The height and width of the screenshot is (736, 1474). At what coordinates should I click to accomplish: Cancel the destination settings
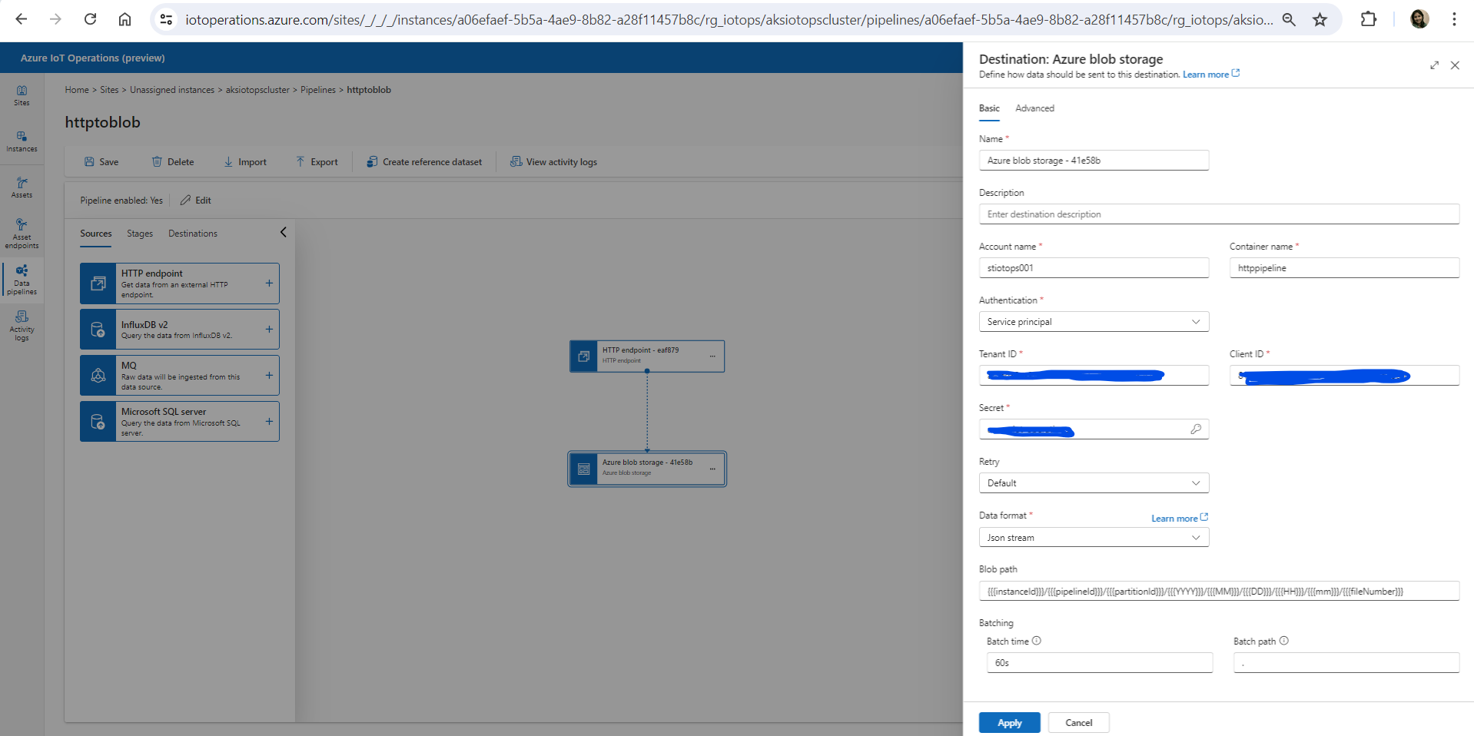click(x=1078, y=723)
